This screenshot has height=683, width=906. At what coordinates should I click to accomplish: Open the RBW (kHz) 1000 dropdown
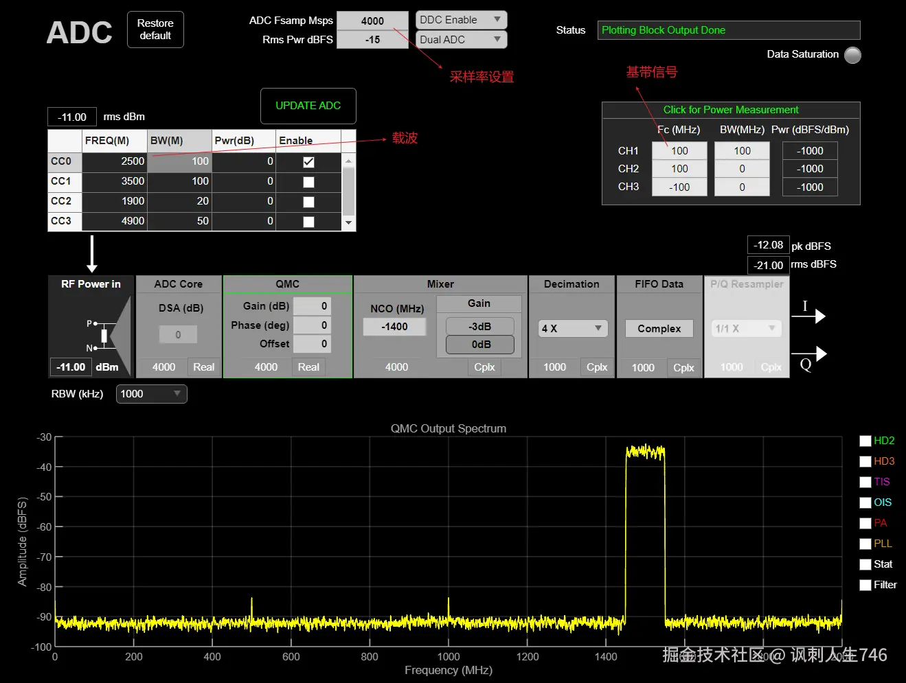point(152,394)
